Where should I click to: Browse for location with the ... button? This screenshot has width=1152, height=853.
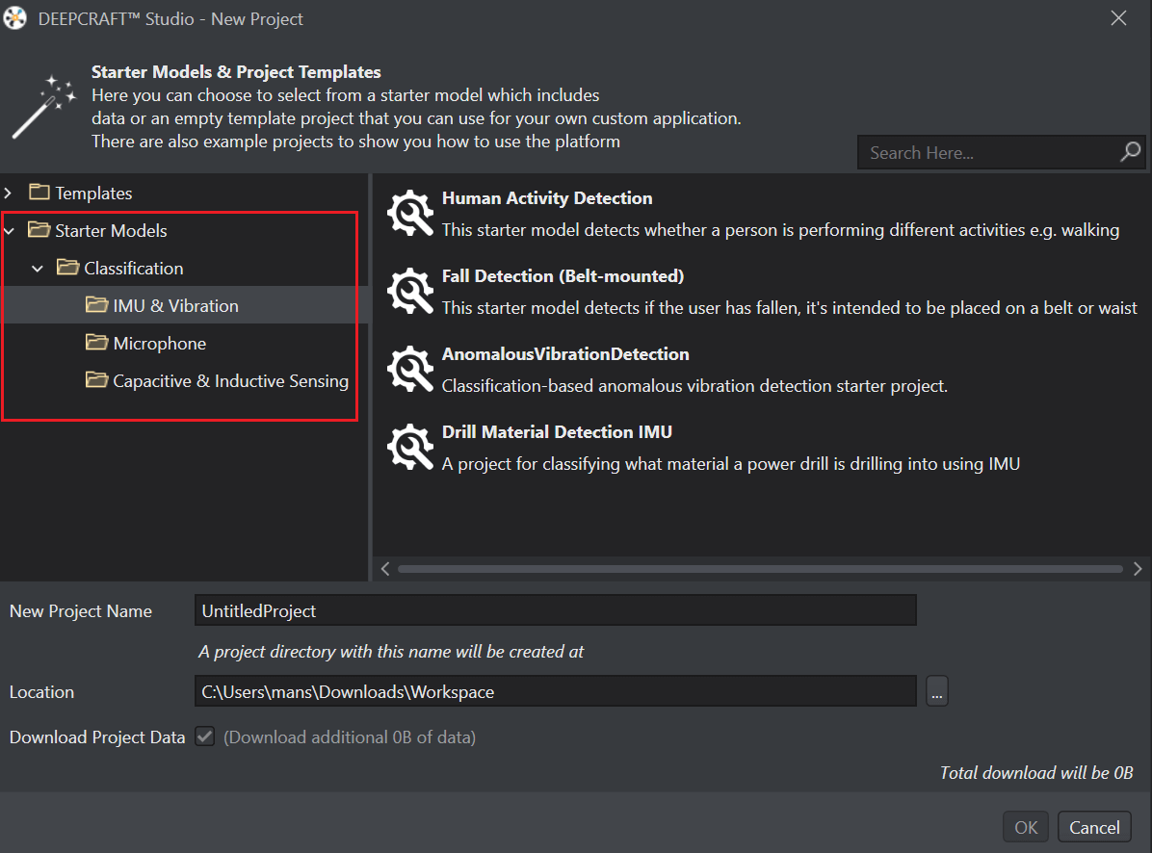pyautogui.click(x=937, y=691)
